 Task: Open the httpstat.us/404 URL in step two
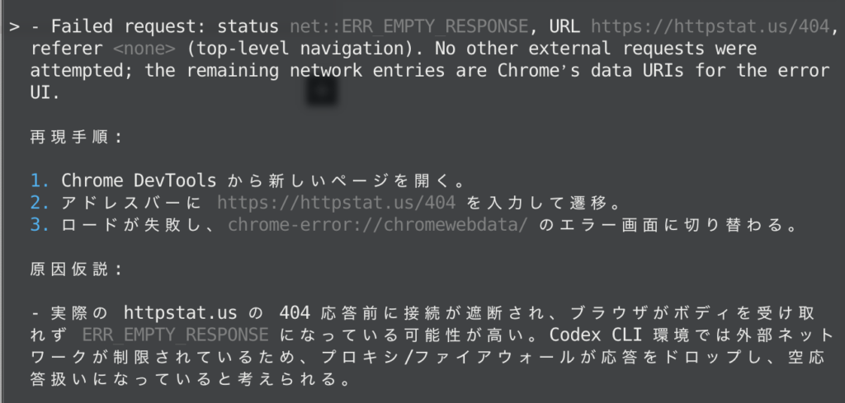(x=338, y=203)
